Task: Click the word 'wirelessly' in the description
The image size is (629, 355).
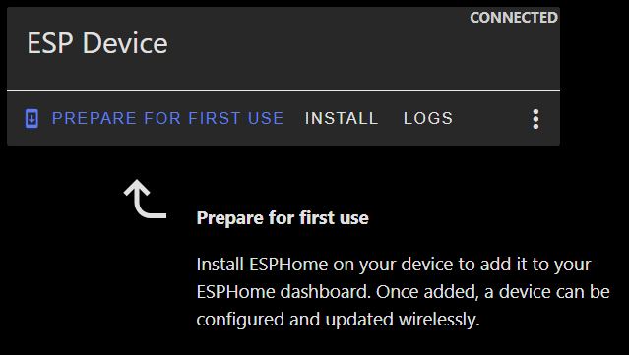Action: click(x=439, y=320)
